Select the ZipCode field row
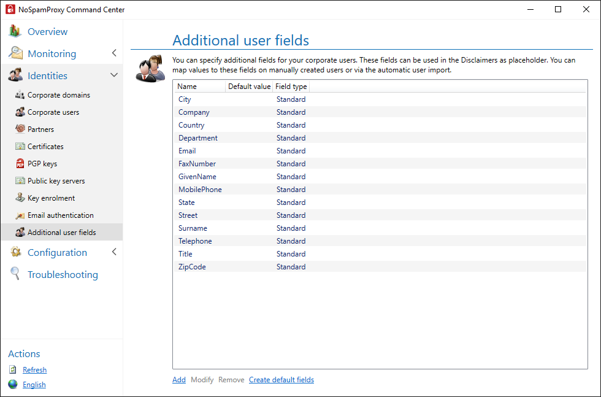This screenshot has width=601, height=397. 380,266
